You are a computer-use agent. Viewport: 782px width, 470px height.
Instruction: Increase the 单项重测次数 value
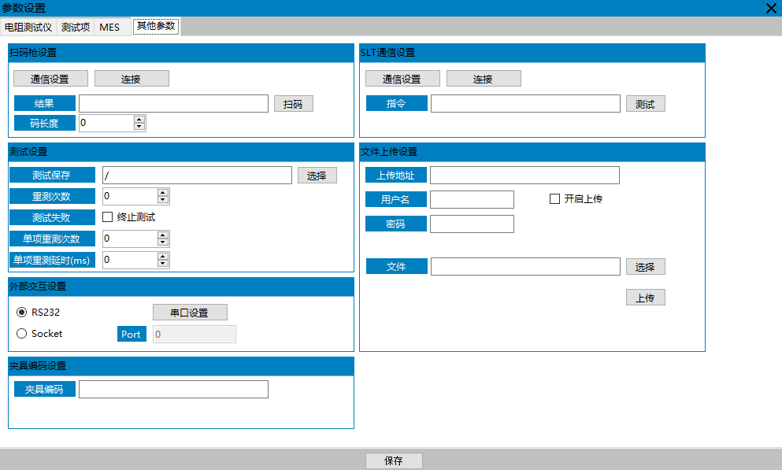[163, 235]
